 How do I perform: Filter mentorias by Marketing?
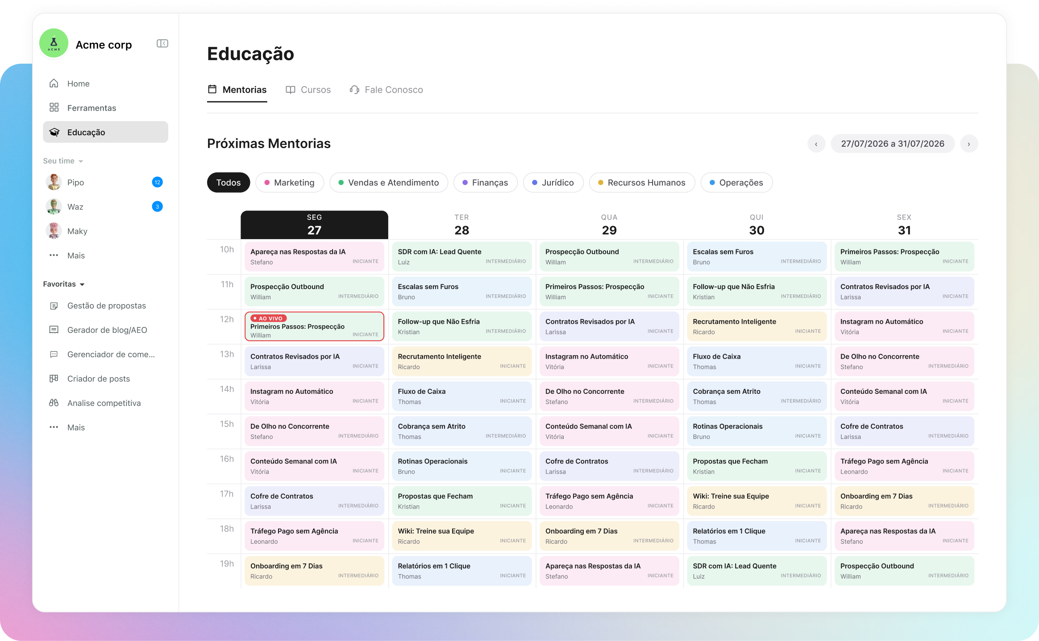coord(290,182)
